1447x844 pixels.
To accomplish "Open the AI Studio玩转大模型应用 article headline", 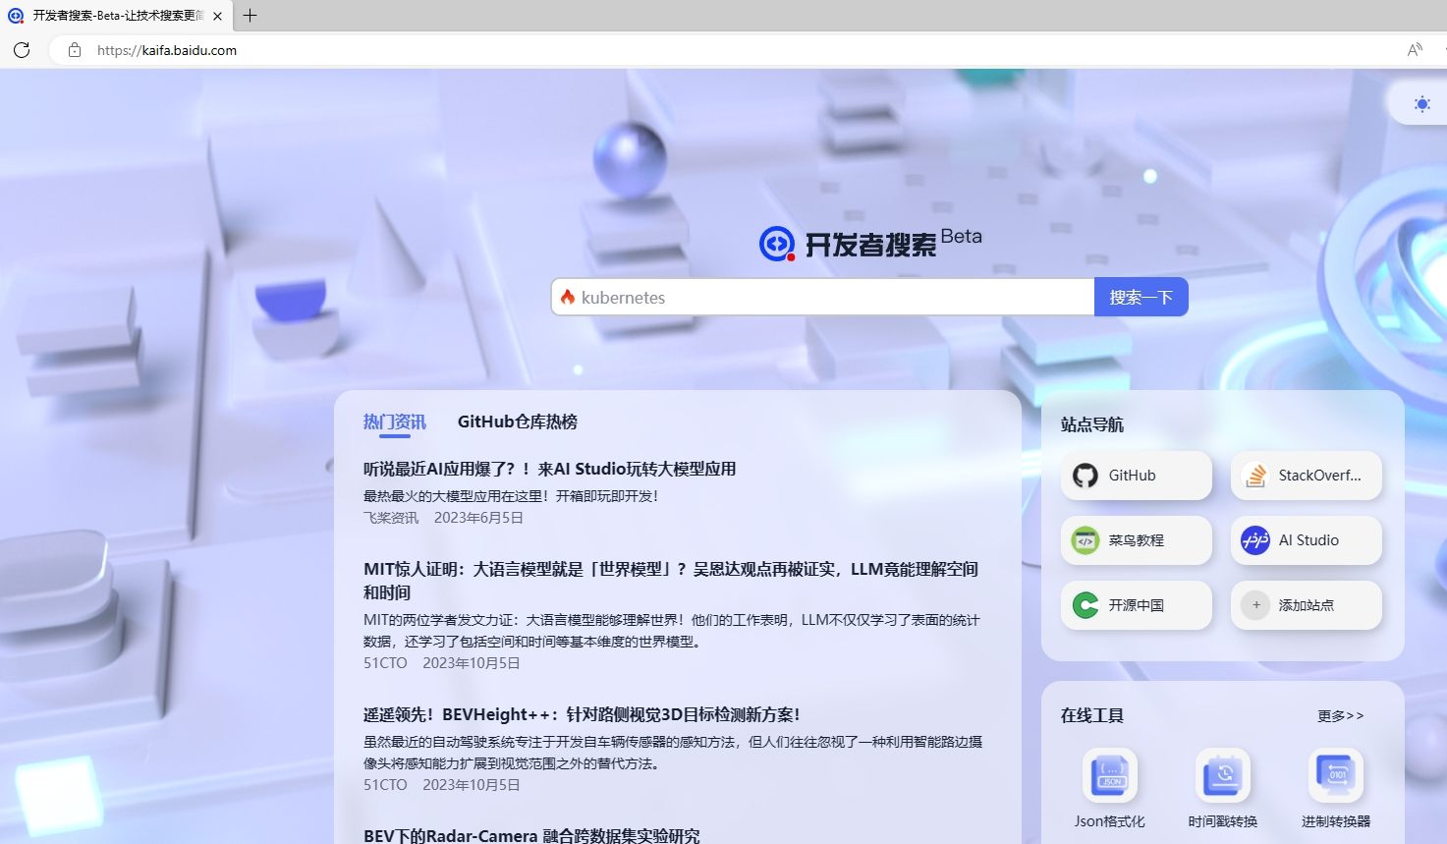I will [x=549, y=469].
